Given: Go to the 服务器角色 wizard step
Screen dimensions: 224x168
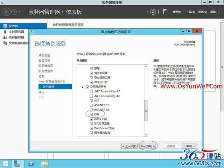Looking at the screenshot, I should (46, 71).
